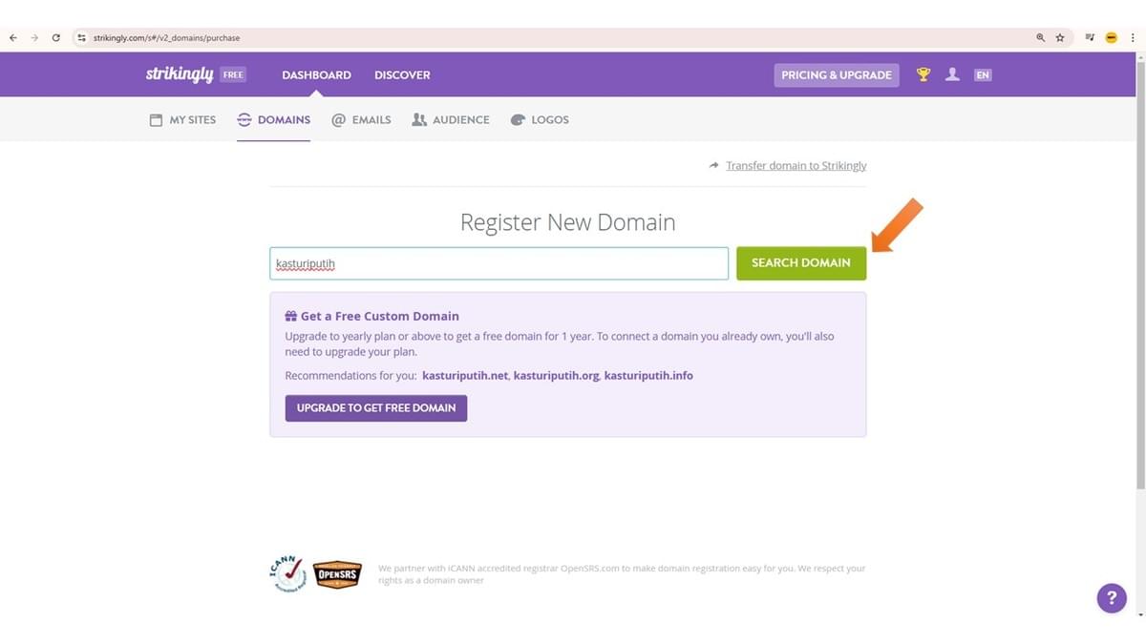This screenshot has height=644, width=1146.
Task: Click the SEARCH DOMAIN button
Action: click(801, 263)
